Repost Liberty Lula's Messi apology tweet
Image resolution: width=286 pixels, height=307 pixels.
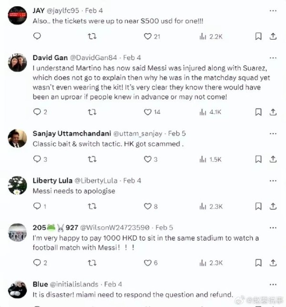pyautogui.click(x=93, y=206)
